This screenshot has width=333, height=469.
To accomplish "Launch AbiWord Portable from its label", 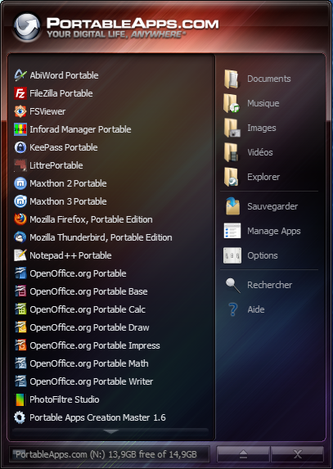I will (64, 75).
